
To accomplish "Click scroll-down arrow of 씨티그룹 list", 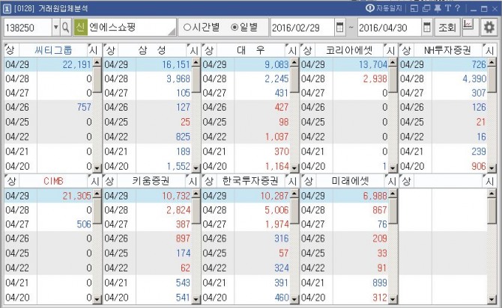I will 97,167.
